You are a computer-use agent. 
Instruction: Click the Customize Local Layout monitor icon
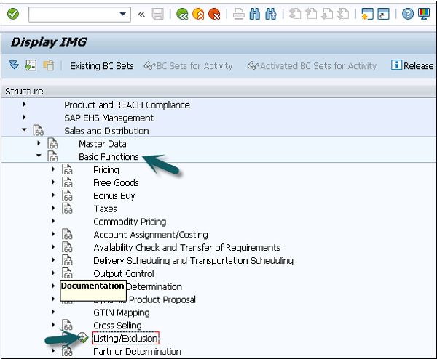424,14
